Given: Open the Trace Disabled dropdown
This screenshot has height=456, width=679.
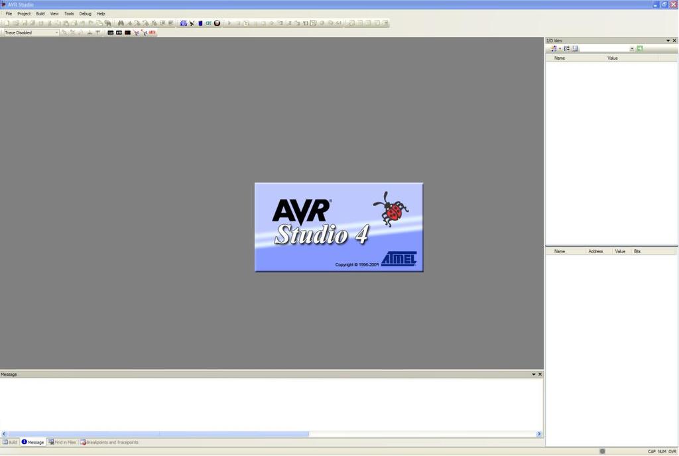Looking at the screenshot, I should pos(56,33).
